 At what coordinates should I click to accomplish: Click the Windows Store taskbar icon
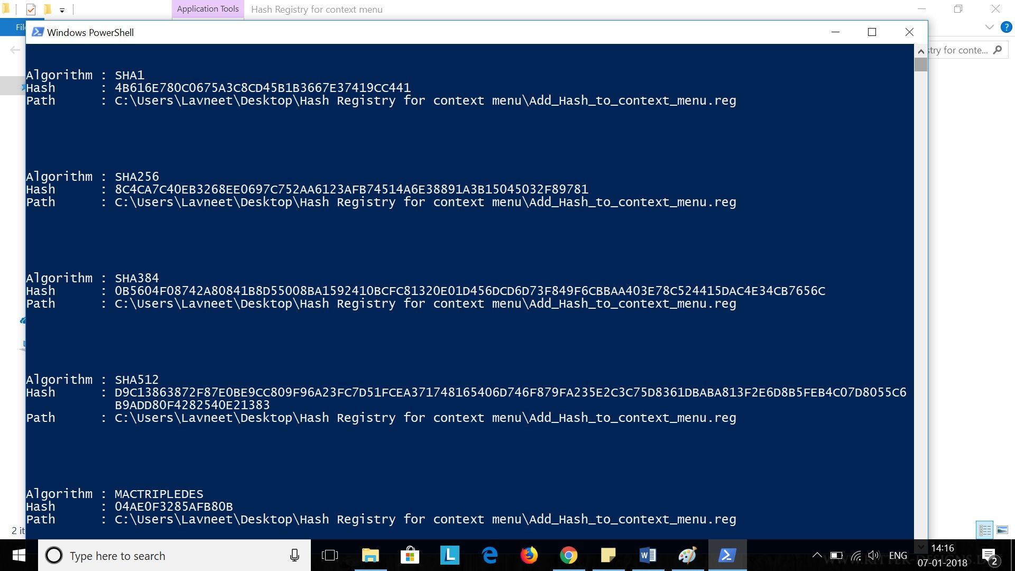point(409,555)
